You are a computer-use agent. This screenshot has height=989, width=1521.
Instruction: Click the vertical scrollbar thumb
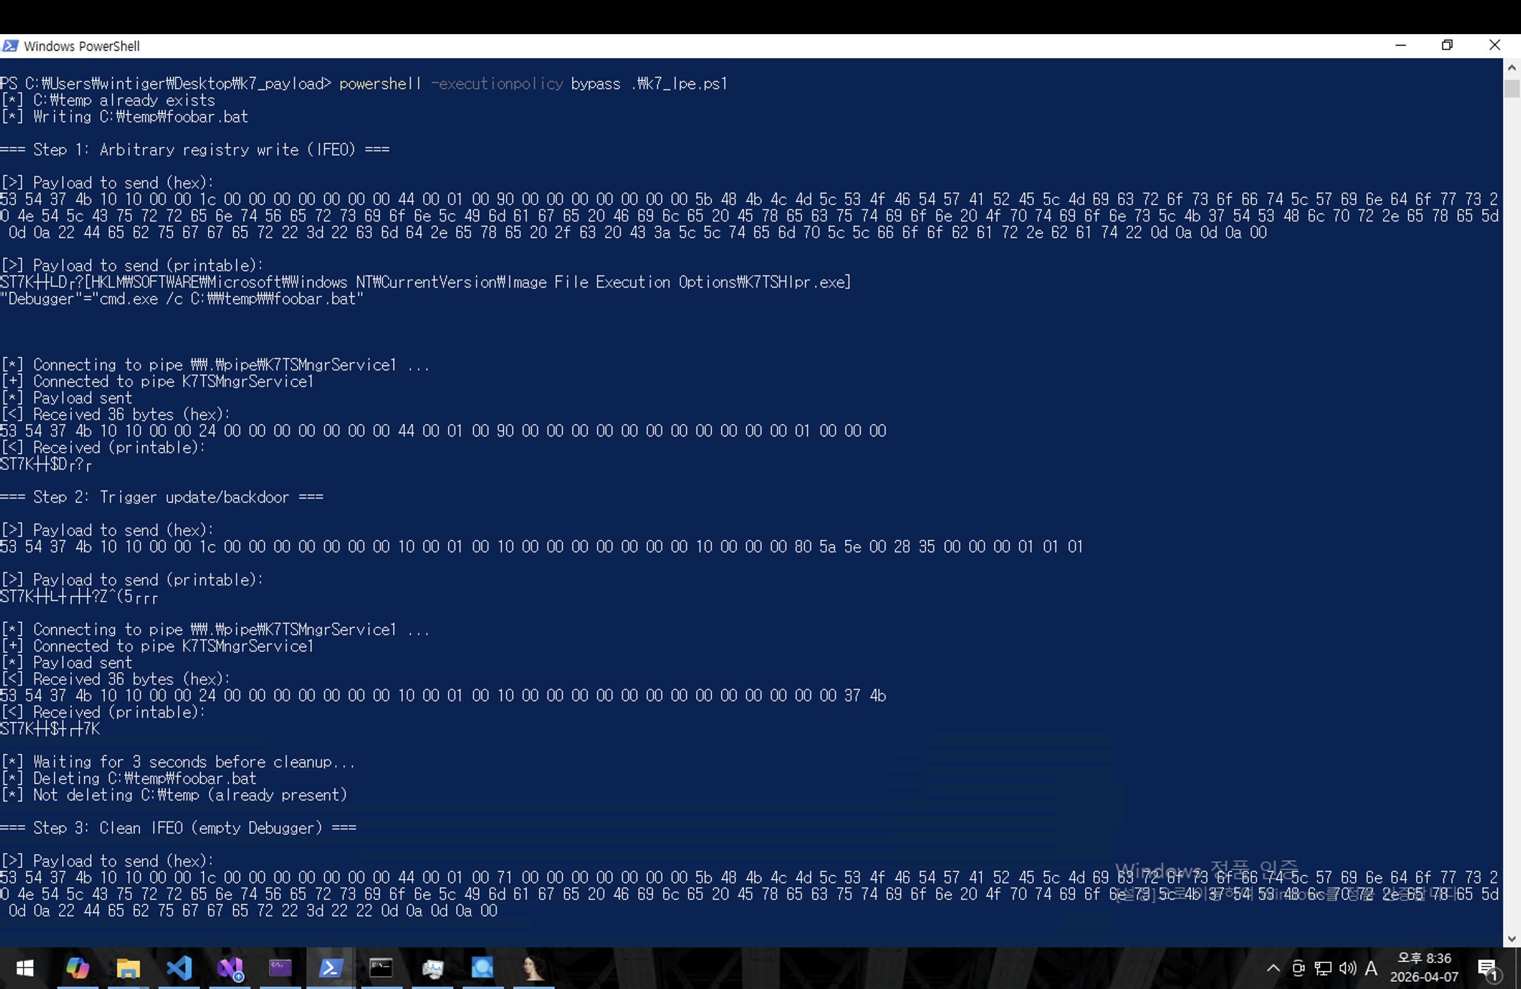[1511, 89]
